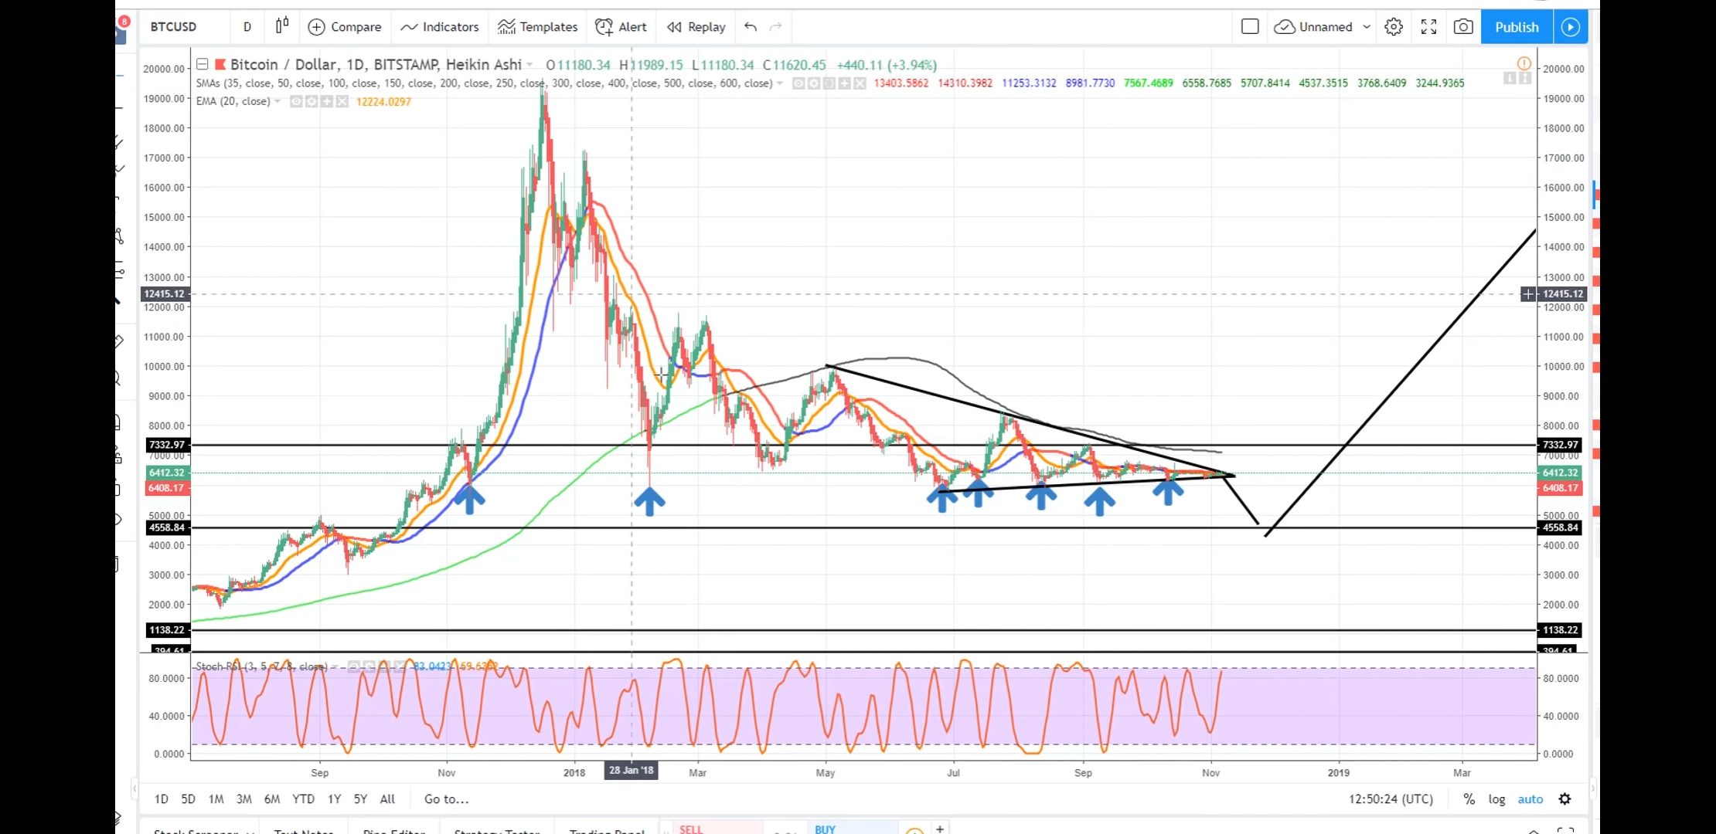Undo last chart action
The width and height of the screenshot is (1716, 834).
(750, 27)
